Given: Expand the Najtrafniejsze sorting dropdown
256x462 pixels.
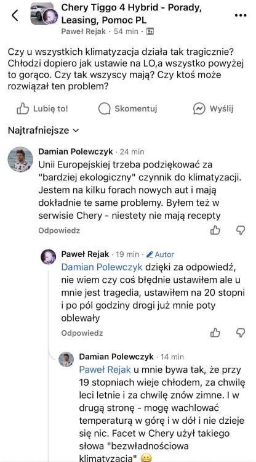Looking at the screenshot, I should pos(44,130).
